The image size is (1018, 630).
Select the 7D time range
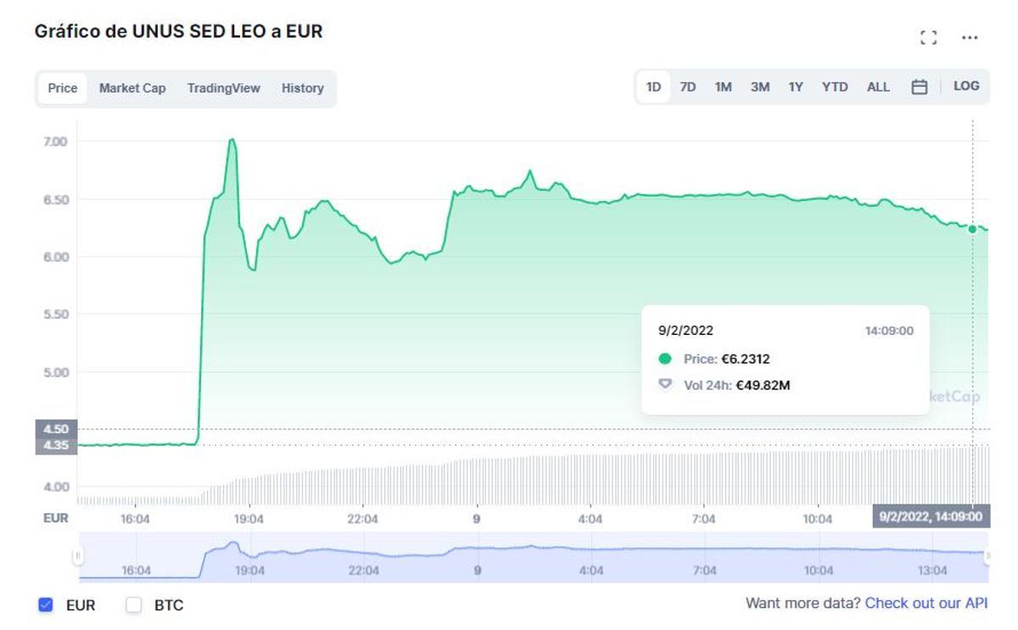point(687,86)
